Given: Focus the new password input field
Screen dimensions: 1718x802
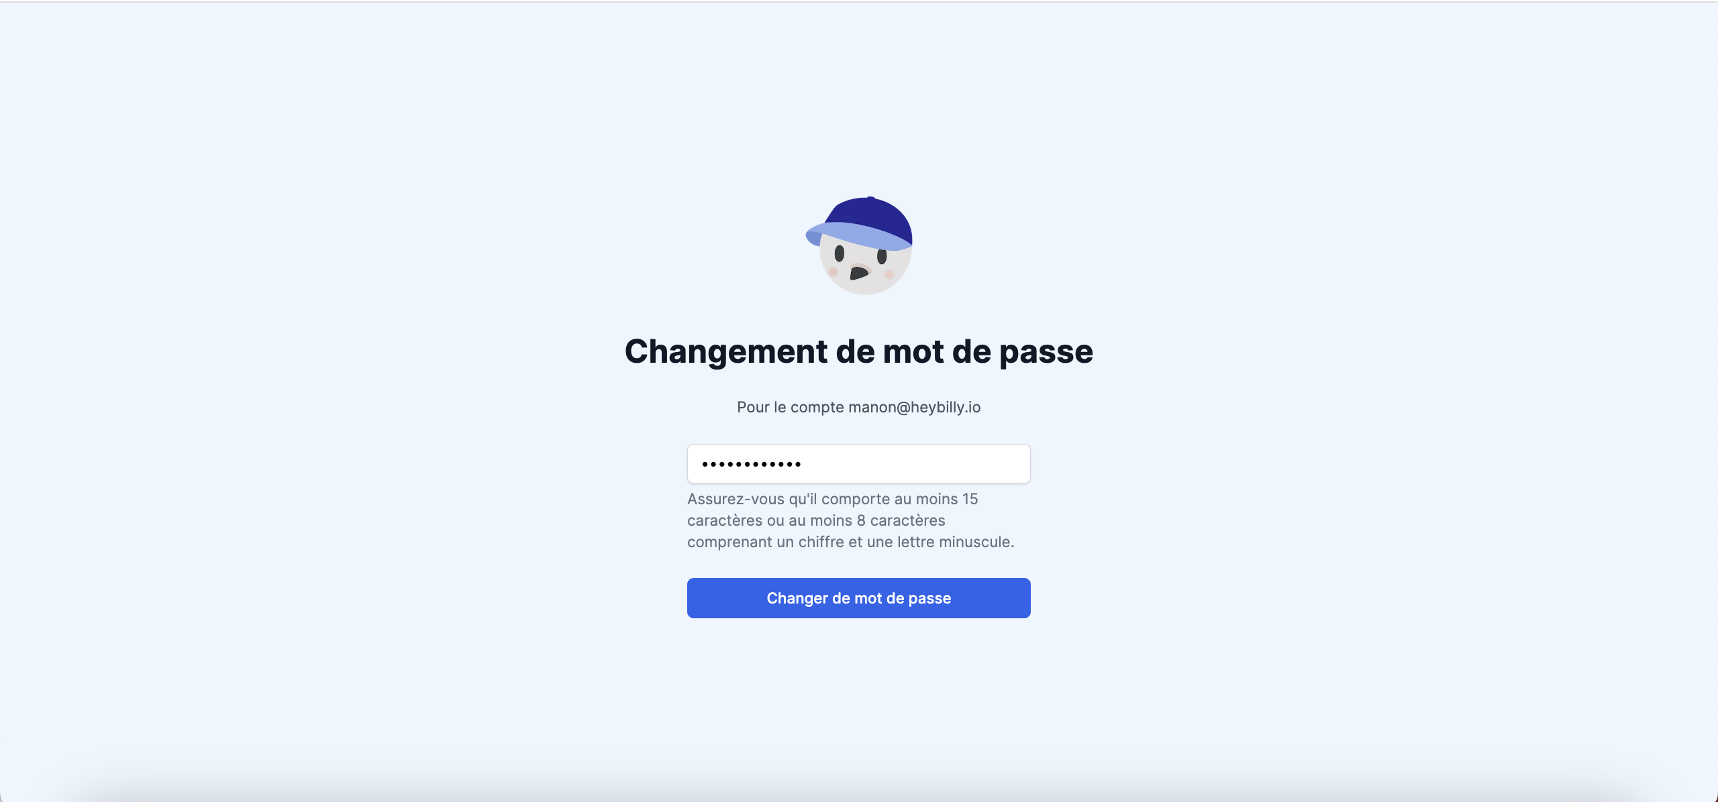Looking at the screenshot, I should pos(859,463).
